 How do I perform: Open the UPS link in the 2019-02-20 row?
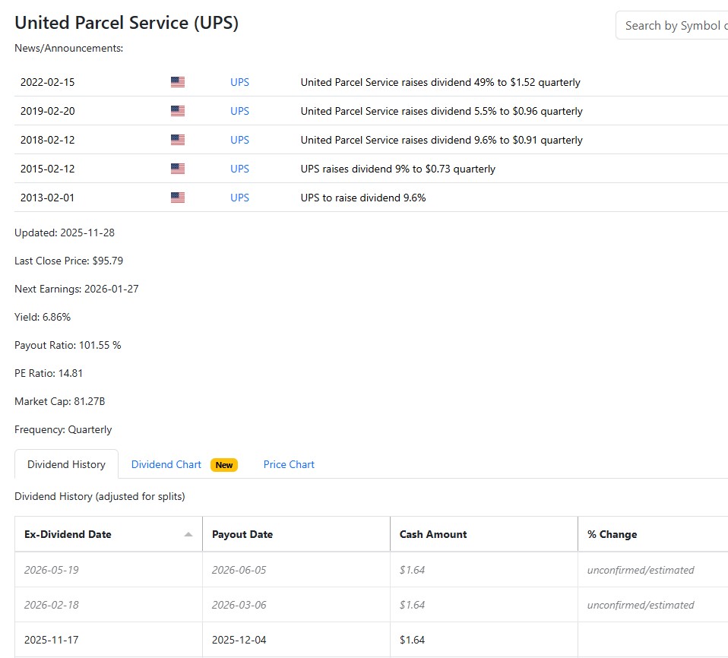click(239, 111)
